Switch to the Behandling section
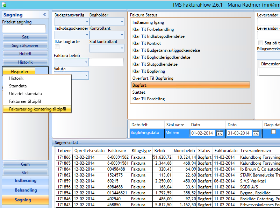The width and height of the screenshot is (280, 208). tap(26, 190)
